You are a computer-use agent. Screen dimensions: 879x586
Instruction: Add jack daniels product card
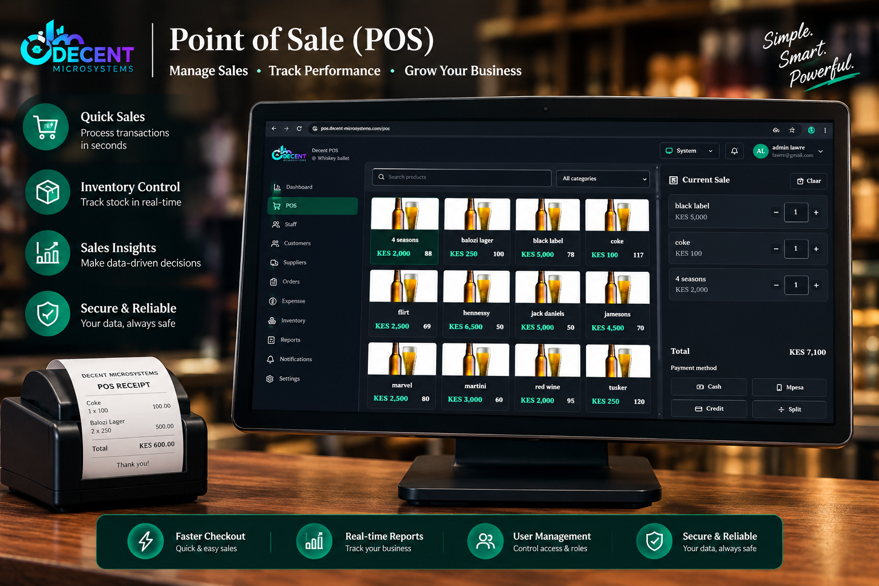[547, 304]
